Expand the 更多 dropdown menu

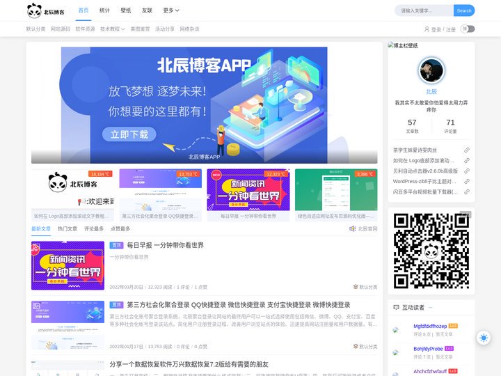(x=171, y=10)
